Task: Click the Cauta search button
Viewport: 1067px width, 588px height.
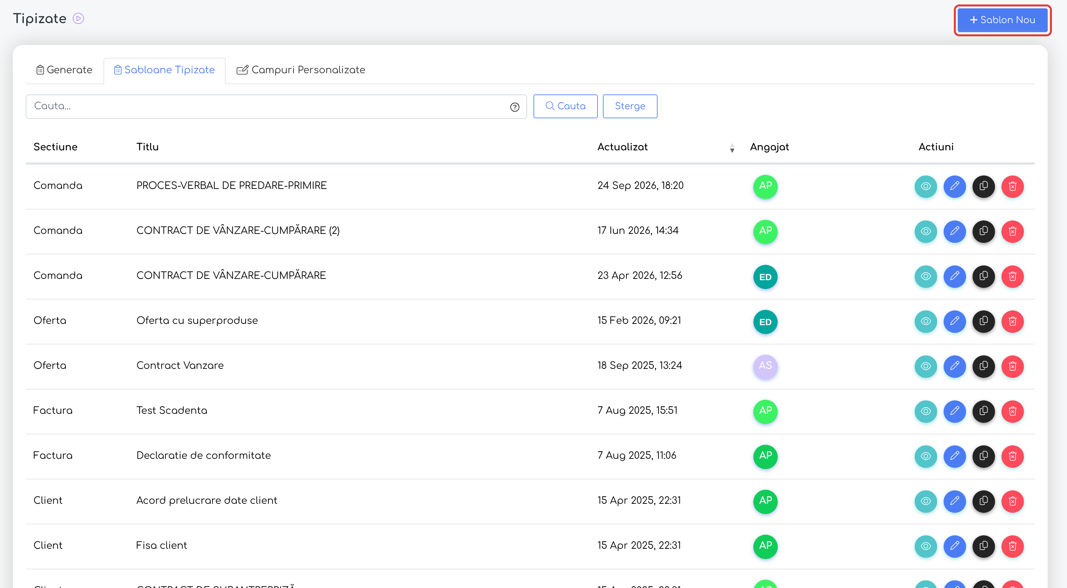Action: (565, 106)
